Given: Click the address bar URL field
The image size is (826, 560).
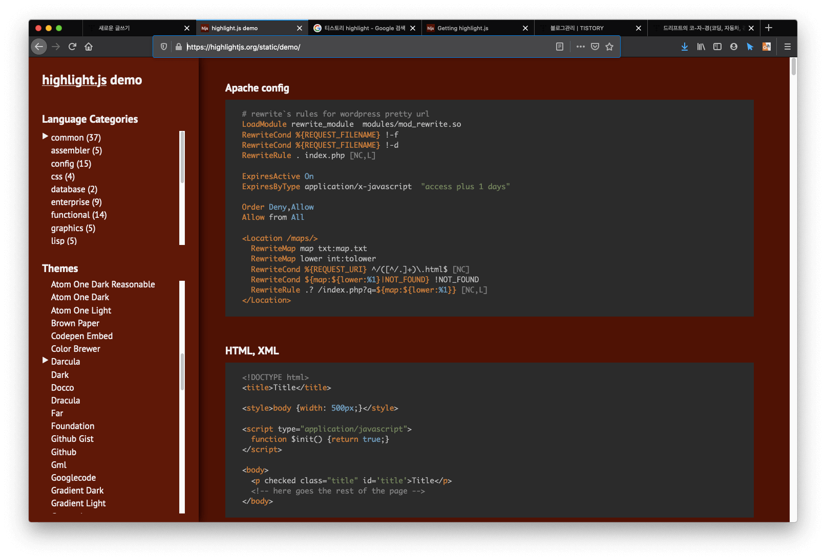Looking at the screenshot, I should (x=369, y=47).
